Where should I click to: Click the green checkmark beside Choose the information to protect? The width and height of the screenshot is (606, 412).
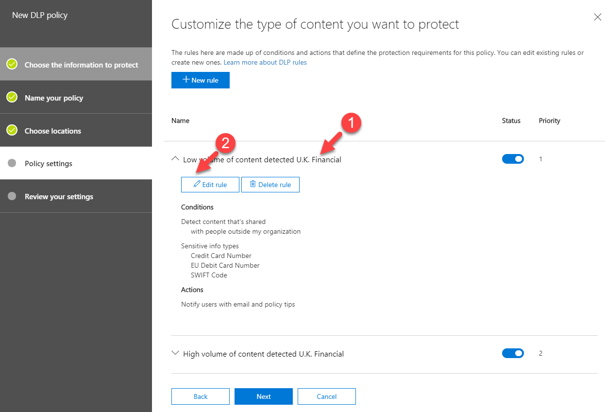pyautogui.click(x=12, y=64)
